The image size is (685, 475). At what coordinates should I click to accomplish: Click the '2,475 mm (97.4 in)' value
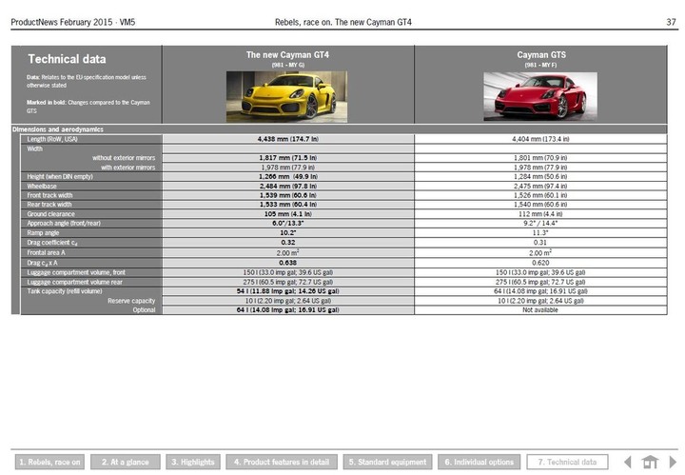click(540, 187)
